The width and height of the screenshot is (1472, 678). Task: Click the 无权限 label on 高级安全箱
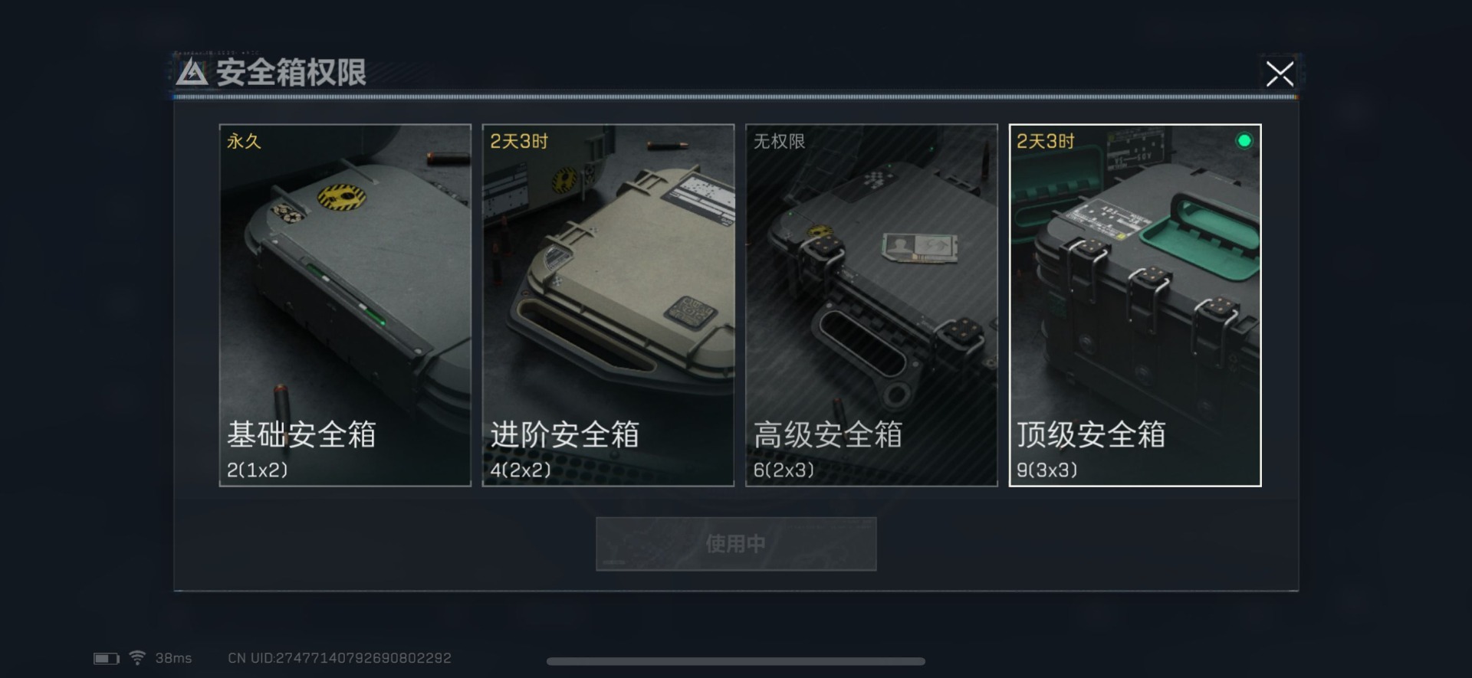tap(779, 141)
